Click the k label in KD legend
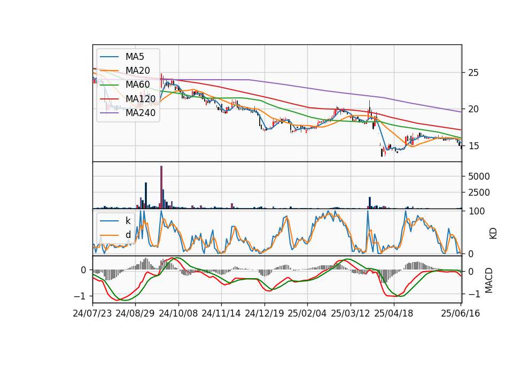Screen dimensions: 513x369 pos(128,221)
